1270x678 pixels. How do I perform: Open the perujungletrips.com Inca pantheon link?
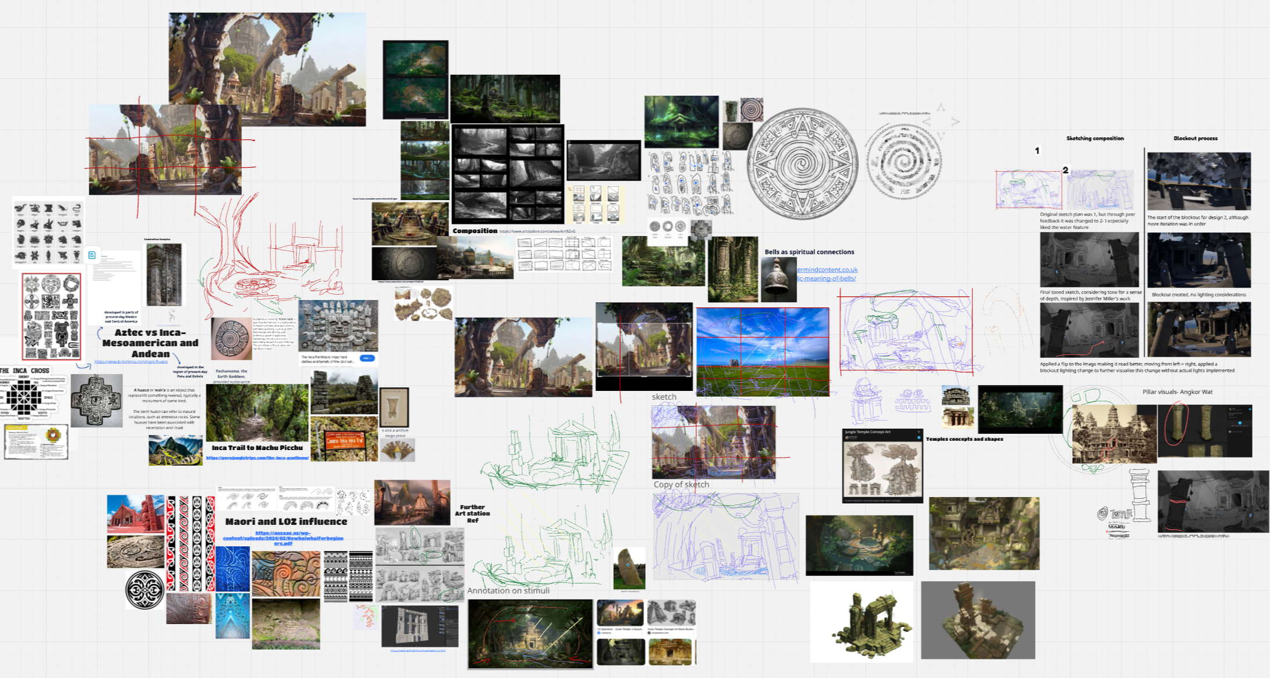258,458
